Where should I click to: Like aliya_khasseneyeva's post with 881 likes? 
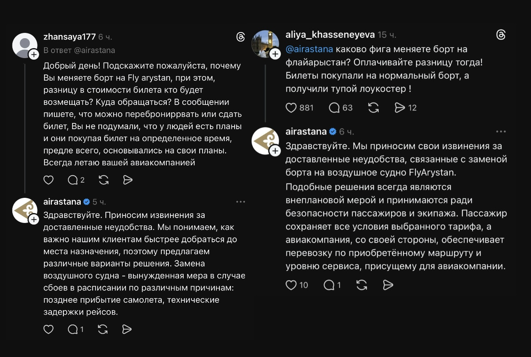[291, 107]
